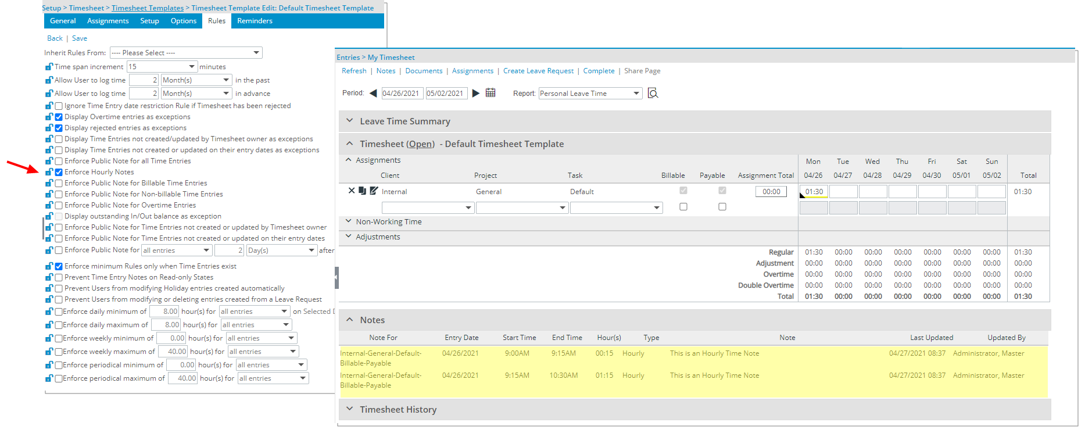Open the Client dropdown on new assignment row
Image resolution: width=1085 pixels, height=433 pixels.
tap(428, 207)
